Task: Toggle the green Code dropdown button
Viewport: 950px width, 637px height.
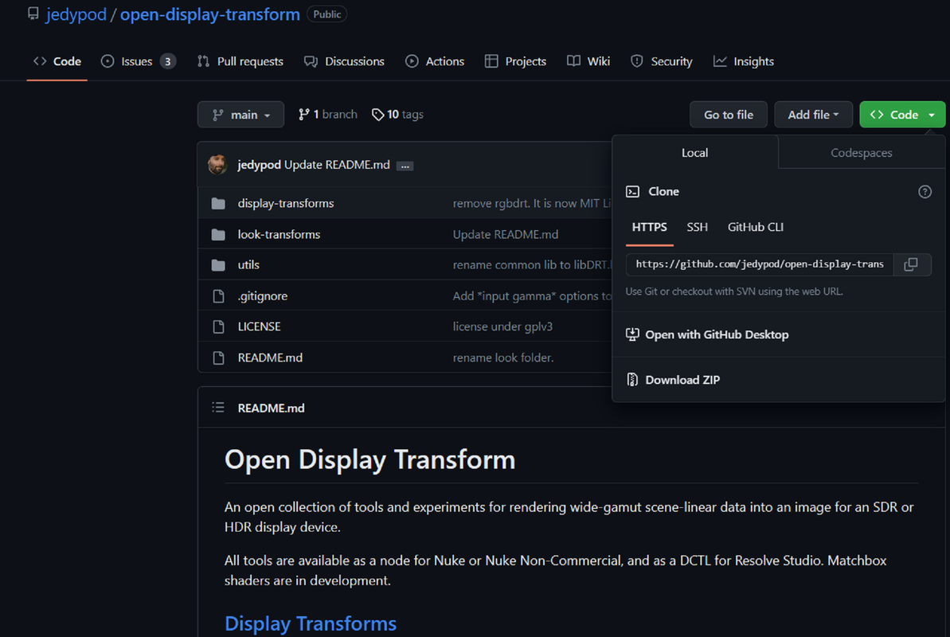Action: coord(902,115)
